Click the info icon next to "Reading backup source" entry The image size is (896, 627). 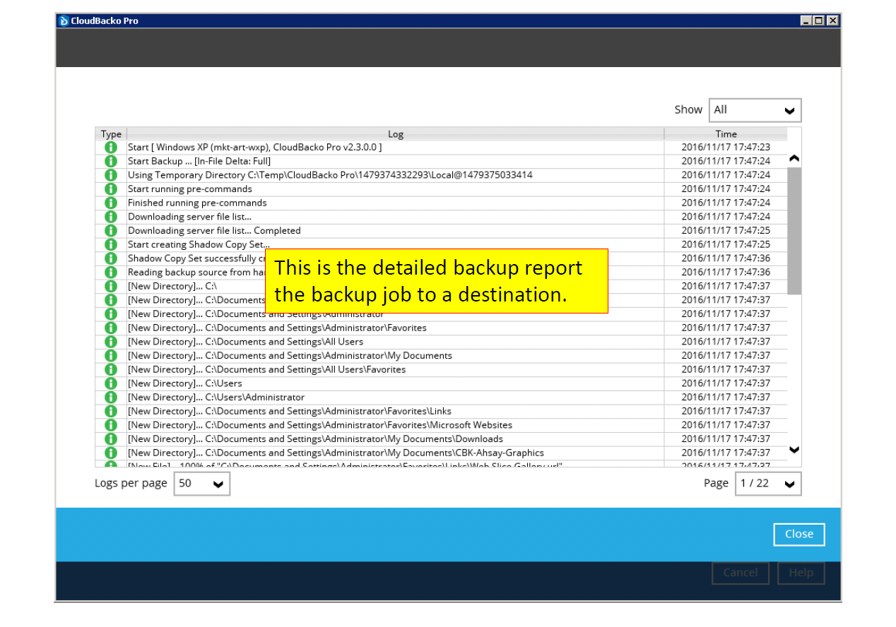coord(111,272)
